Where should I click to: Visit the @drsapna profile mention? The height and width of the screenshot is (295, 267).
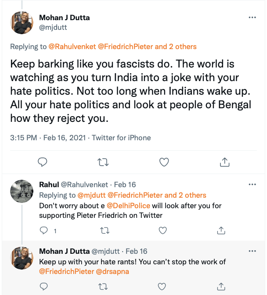(x=113, y=271)
